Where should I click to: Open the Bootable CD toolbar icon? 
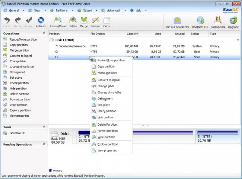point(200,22)
